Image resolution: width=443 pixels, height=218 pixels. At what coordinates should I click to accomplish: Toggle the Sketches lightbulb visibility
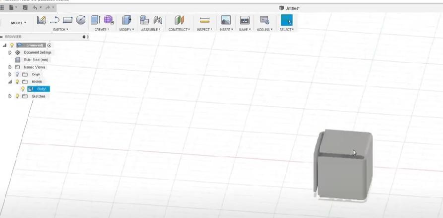[17, 96]
